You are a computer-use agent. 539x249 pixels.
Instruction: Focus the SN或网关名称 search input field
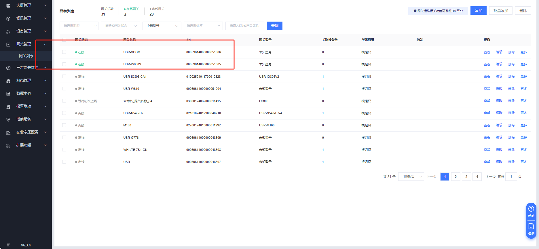(244, 26)
